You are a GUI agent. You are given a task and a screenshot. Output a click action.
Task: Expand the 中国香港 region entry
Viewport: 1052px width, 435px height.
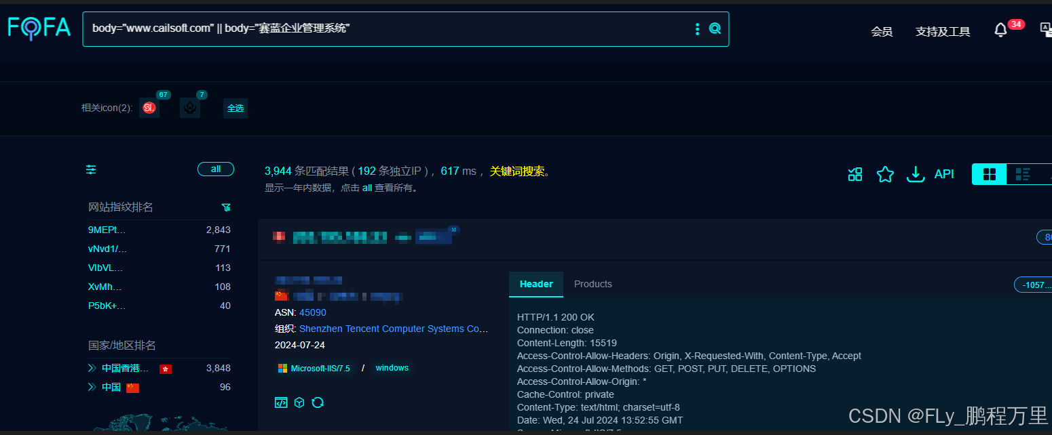(x=92, y=368)
